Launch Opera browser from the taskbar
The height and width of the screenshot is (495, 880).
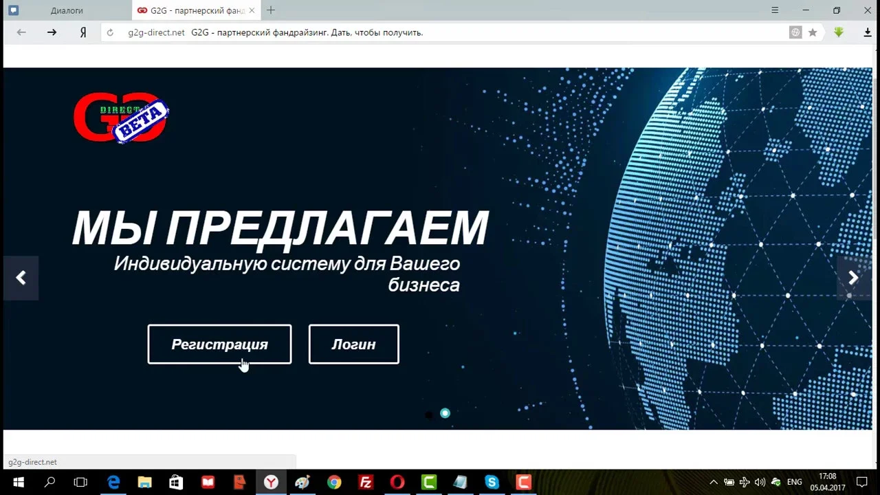(x=397, y=482)
